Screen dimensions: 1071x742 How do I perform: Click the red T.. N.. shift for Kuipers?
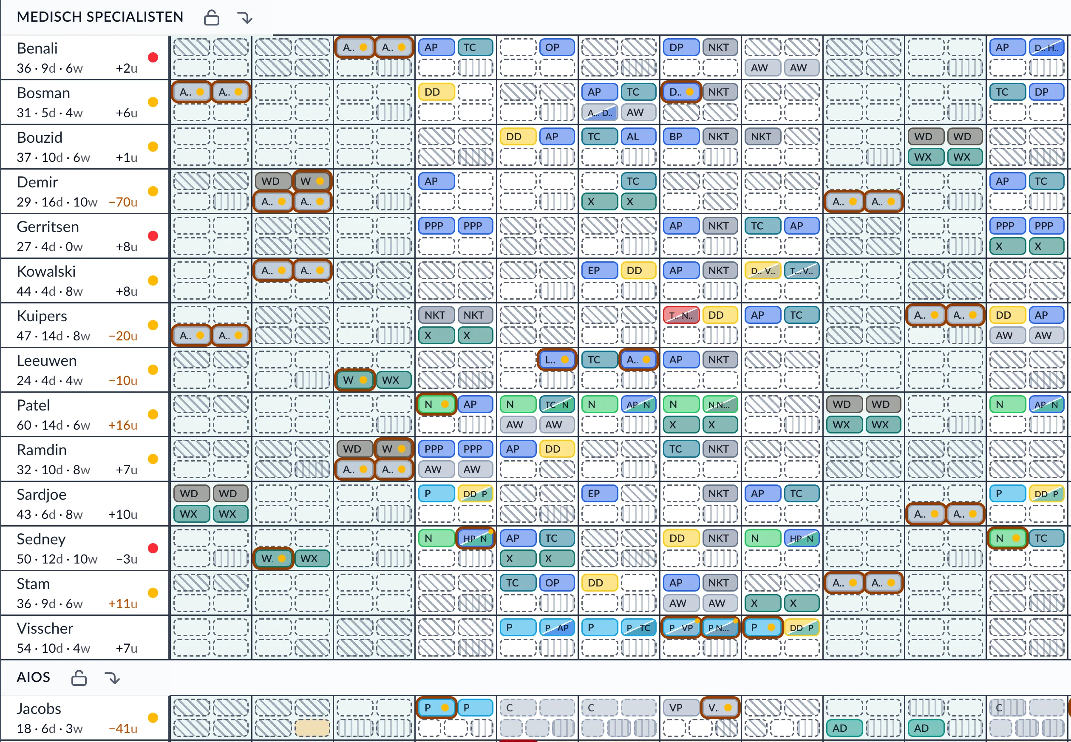pyautogui.click(x=681, y=315)
